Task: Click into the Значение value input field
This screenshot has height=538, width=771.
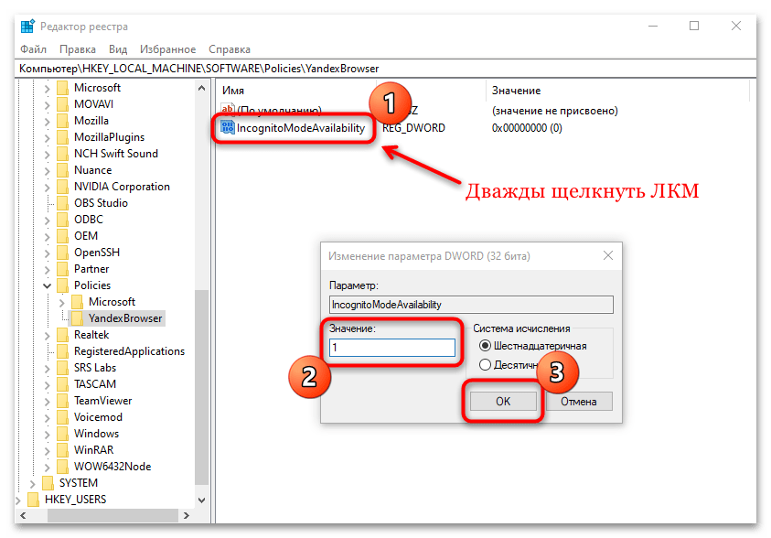Action: click(x=391, y=348)
